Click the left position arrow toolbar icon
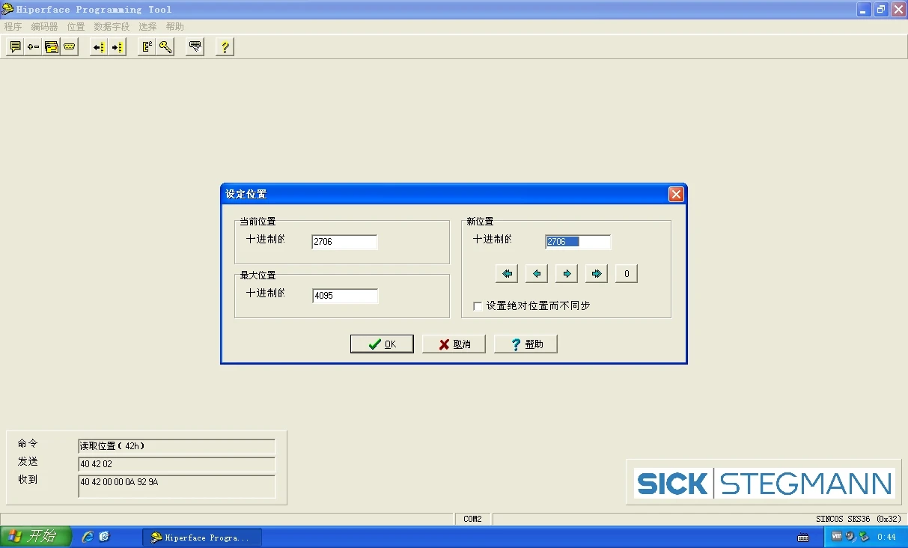This screenshot has height=548, width=908. (x=99, y=46)
